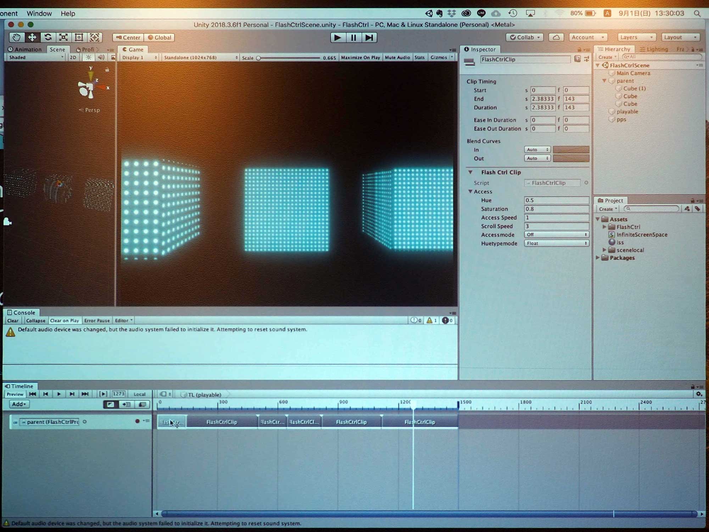This screenshot has width=709, height=532.
Task: Select the Scale tool icon
Action: click(63, 37)
